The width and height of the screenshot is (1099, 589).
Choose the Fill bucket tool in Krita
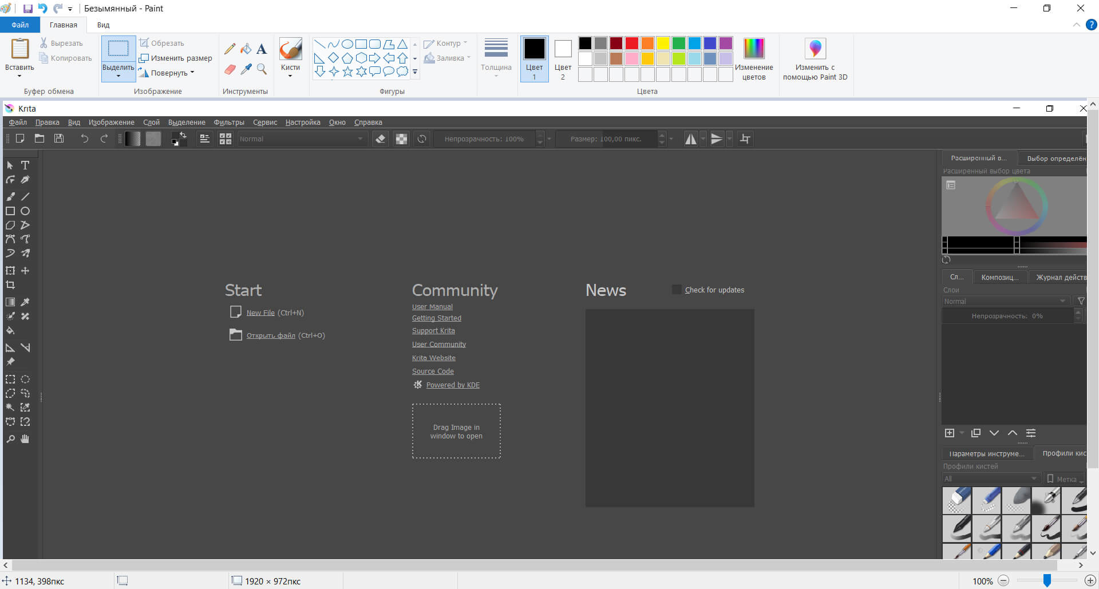click(10, 331)
